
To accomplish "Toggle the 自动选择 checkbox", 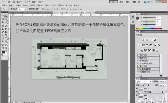I will (10, 9).
